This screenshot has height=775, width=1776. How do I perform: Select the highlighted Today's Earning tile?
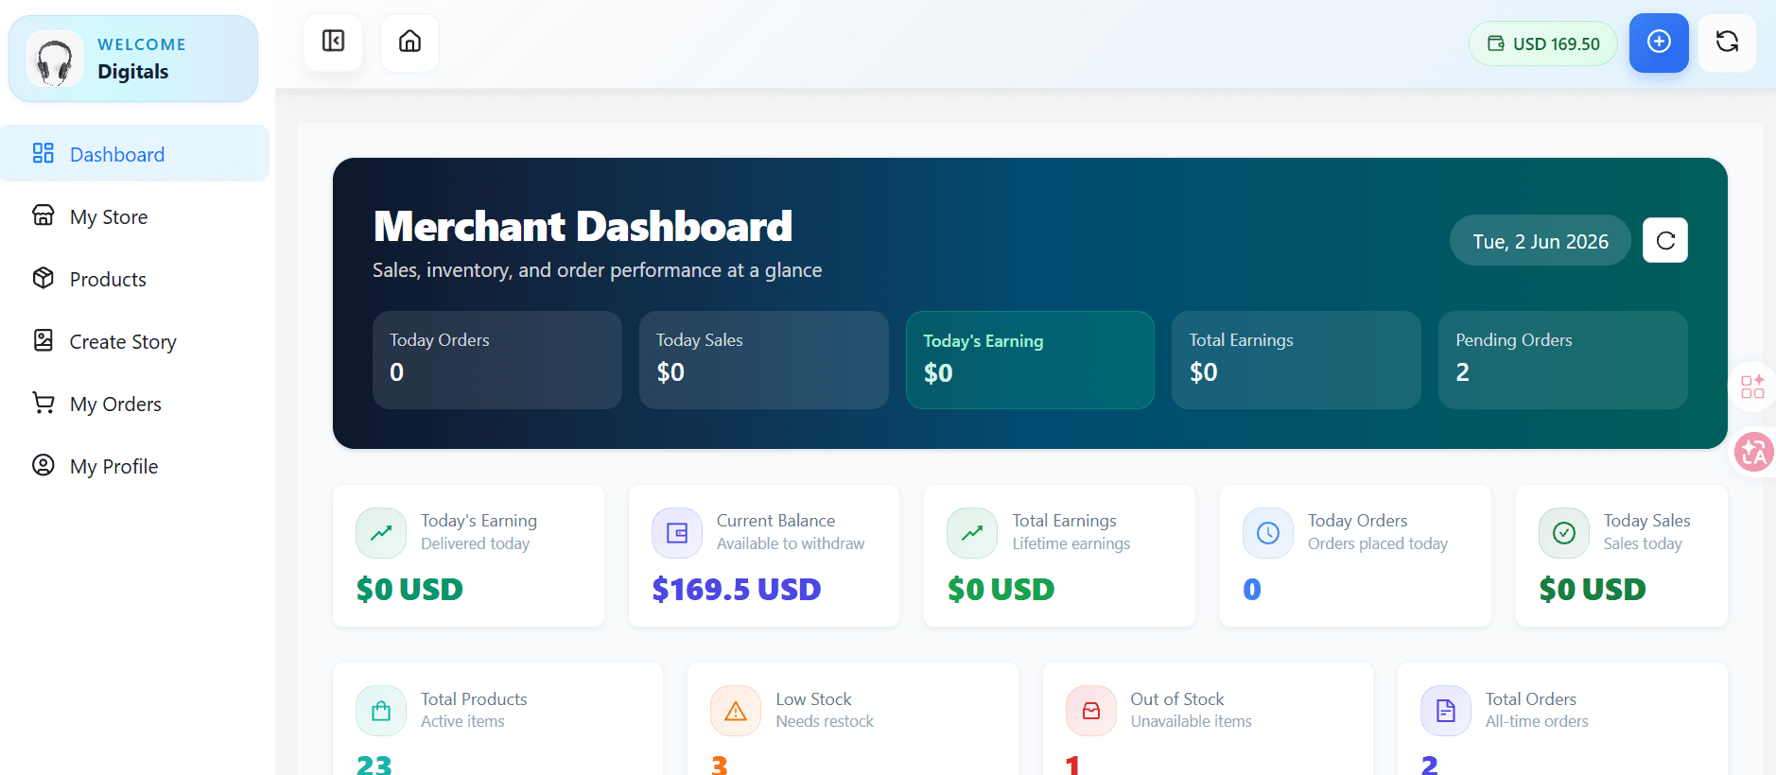(x=1030, y=360)
